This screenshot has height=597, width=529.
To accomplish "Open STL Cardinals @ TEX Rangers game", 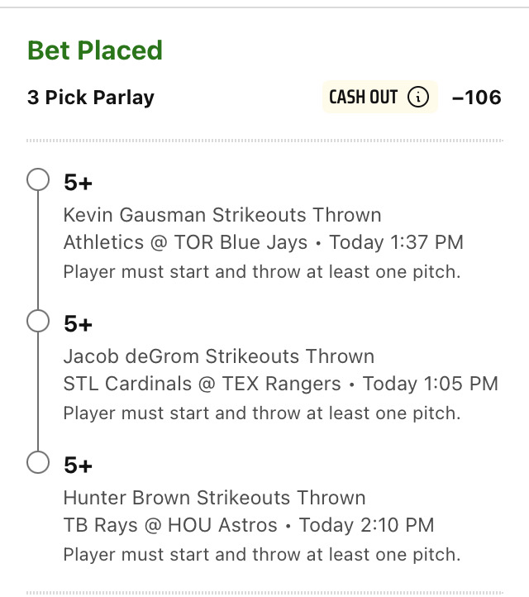I will click(202, 384).
